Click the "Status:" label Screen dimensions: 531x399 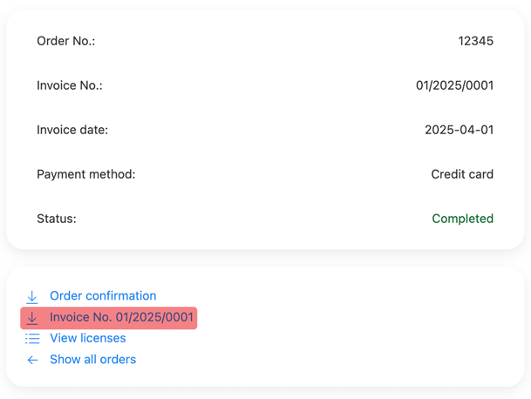(57, 219)
